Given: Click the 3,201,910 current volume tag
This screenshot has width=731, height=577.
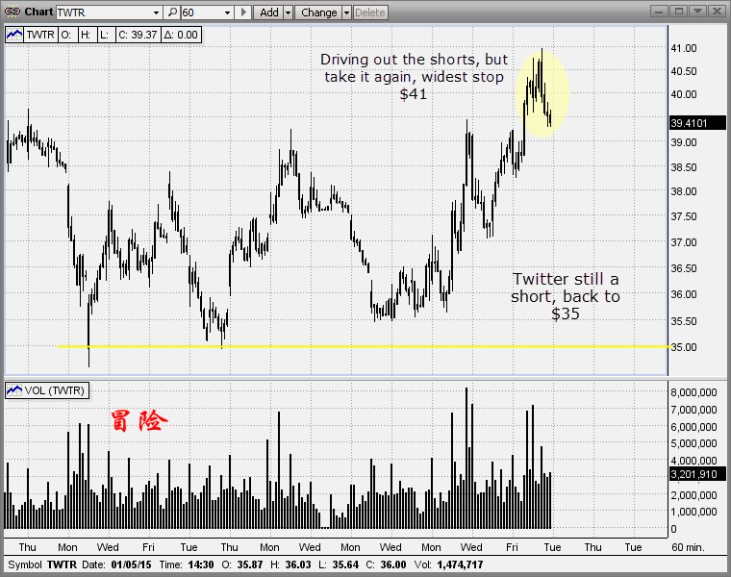Looking at the screenshot, I should pos(697,474).
